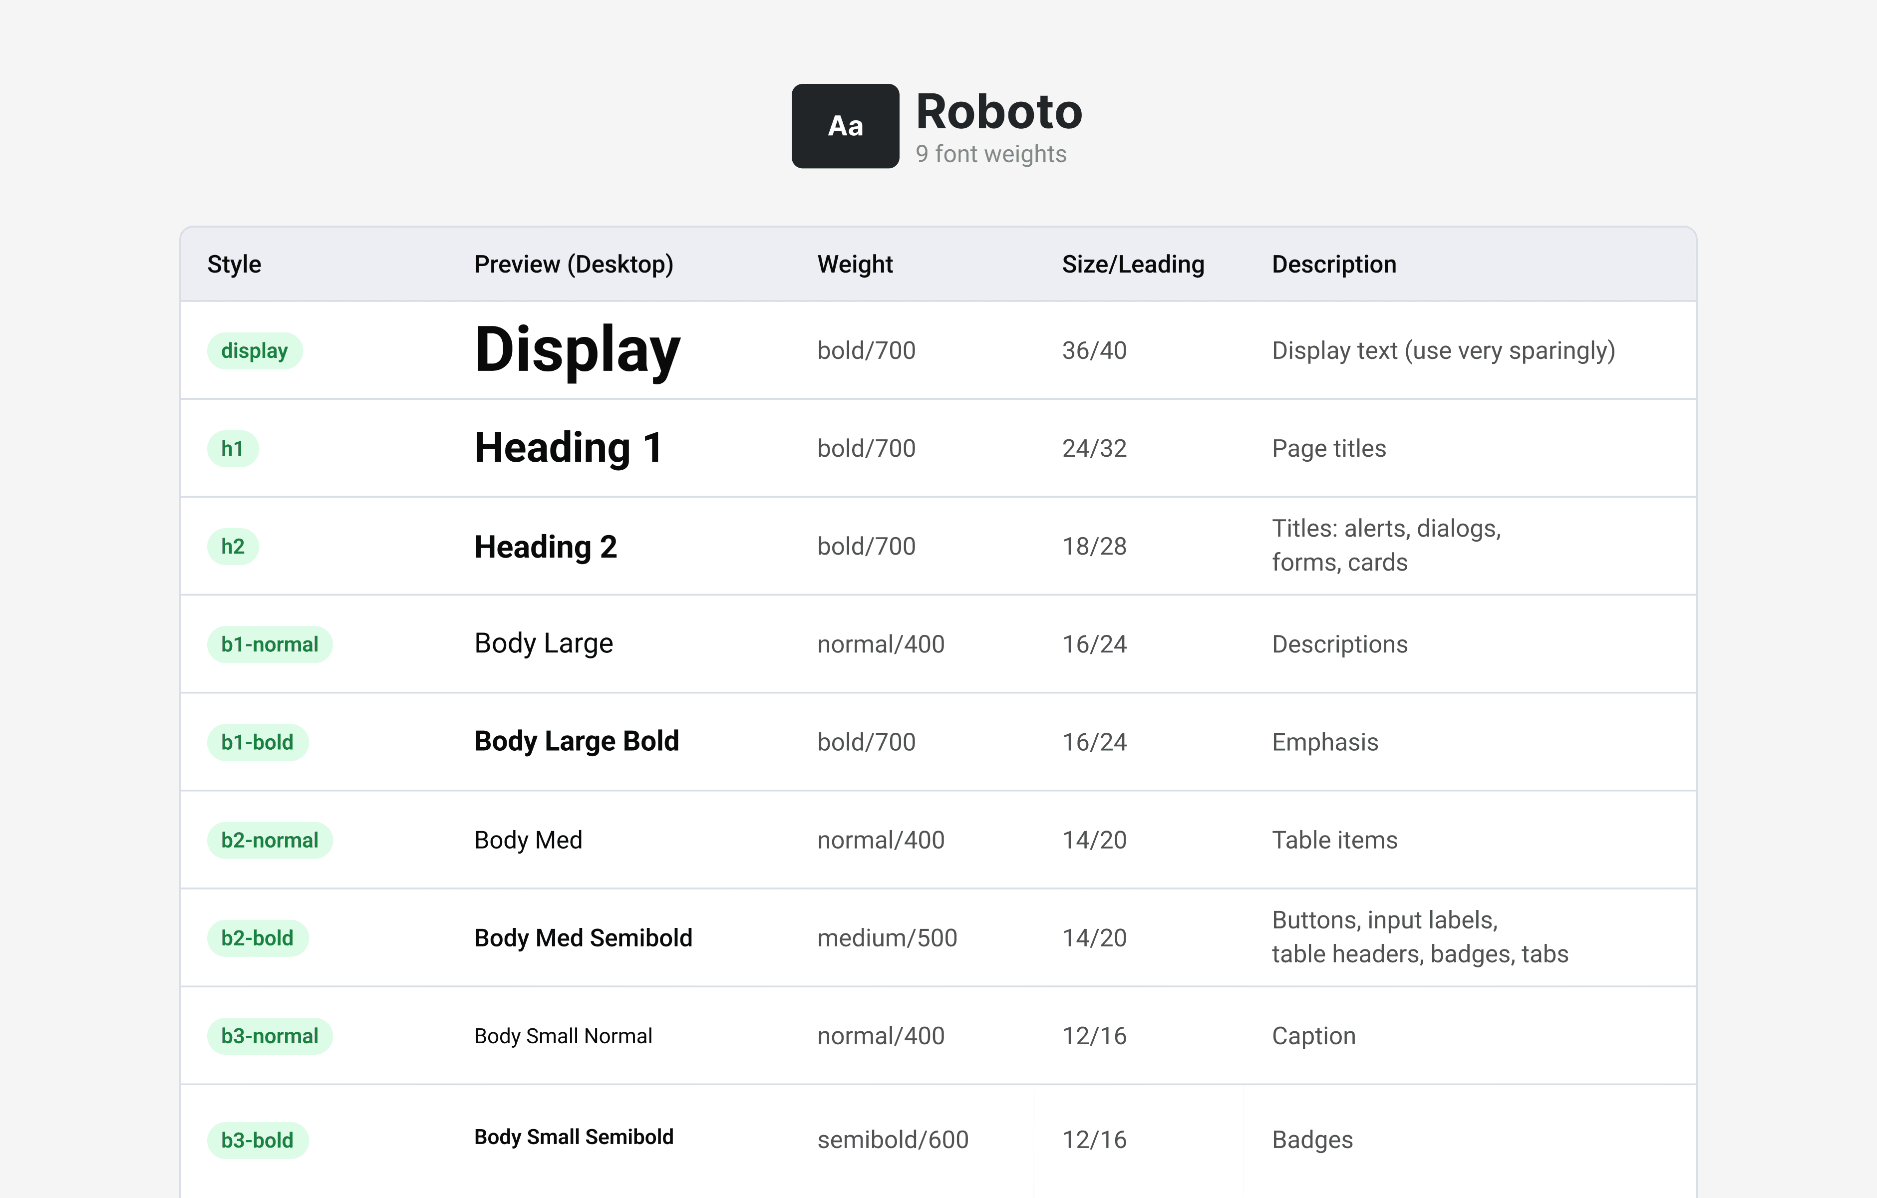Select the b2-normal style badge
The height and width of the screenshot is (1198, 1877).
point(270,840)
